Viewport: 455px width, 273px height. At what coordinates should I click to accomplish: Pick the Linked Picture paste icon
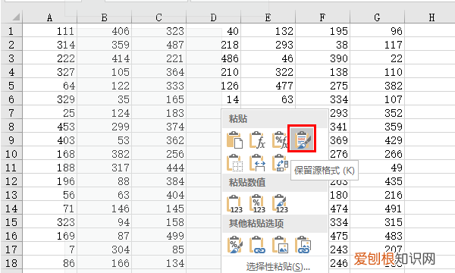(x=303, y=245)
